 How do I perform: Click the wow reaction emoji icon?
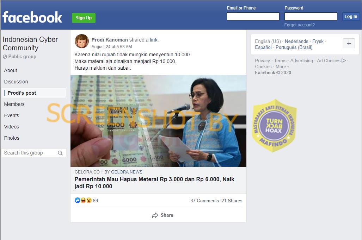pos(89,200)
